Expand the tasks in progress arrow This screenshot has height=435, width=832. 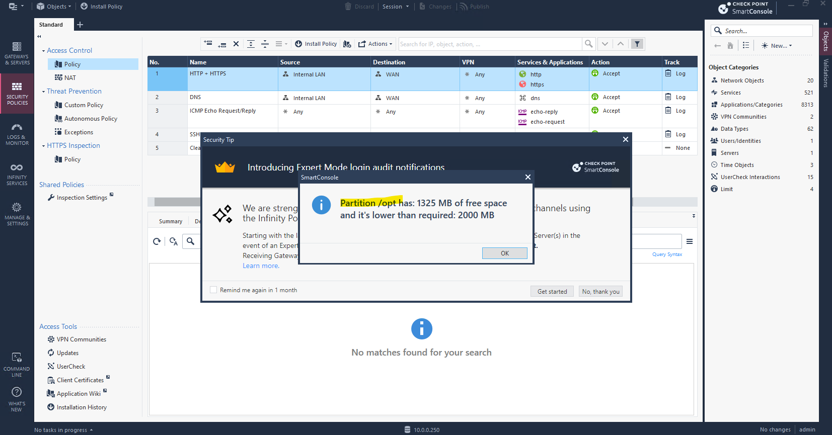coord(91,430)
